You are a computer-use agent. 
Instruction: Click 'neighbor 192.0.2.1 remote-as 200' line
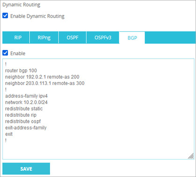click(42, 77)
